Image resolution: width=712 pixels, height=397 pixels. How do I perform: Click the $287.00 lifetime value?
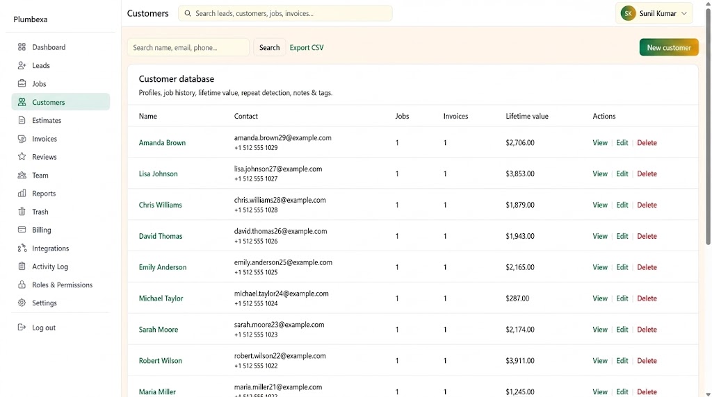tap(517, 298)
